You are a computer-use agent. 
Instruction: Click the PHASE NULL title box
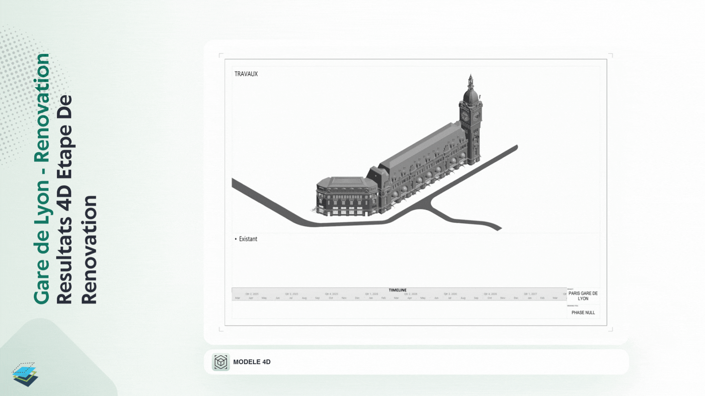coord(583,312)
